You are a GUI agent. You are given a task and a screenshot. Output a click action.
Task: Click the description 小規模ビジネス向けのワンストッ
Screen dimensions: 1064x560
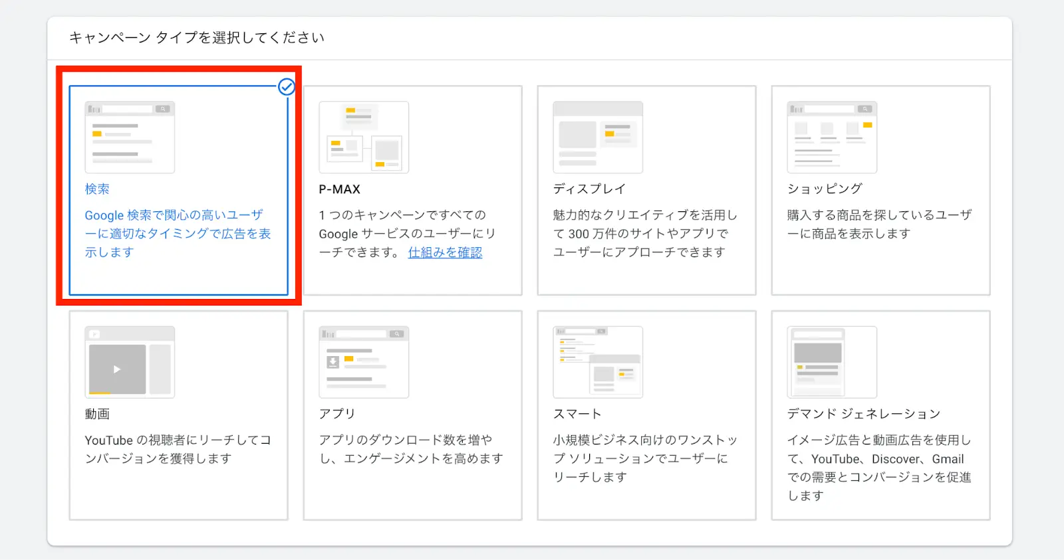(x=645, y=458)
